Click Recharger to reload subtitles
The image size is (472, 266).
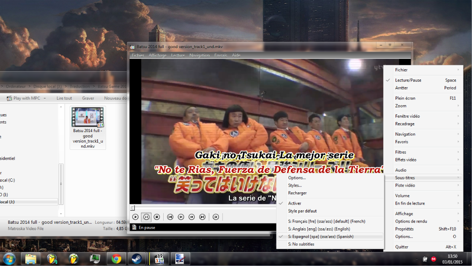[330, 193]
